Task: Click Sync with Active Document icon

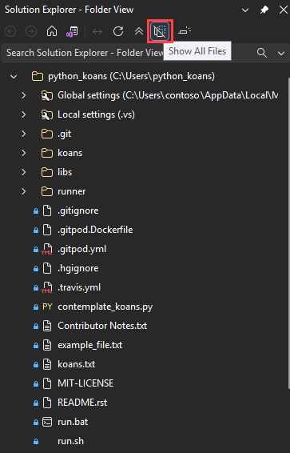Action: 97,31
